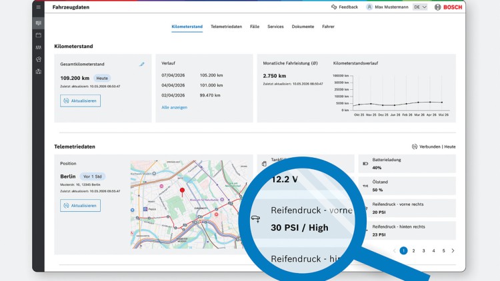Switch to the Kilometerstand tab

point(187,27)
